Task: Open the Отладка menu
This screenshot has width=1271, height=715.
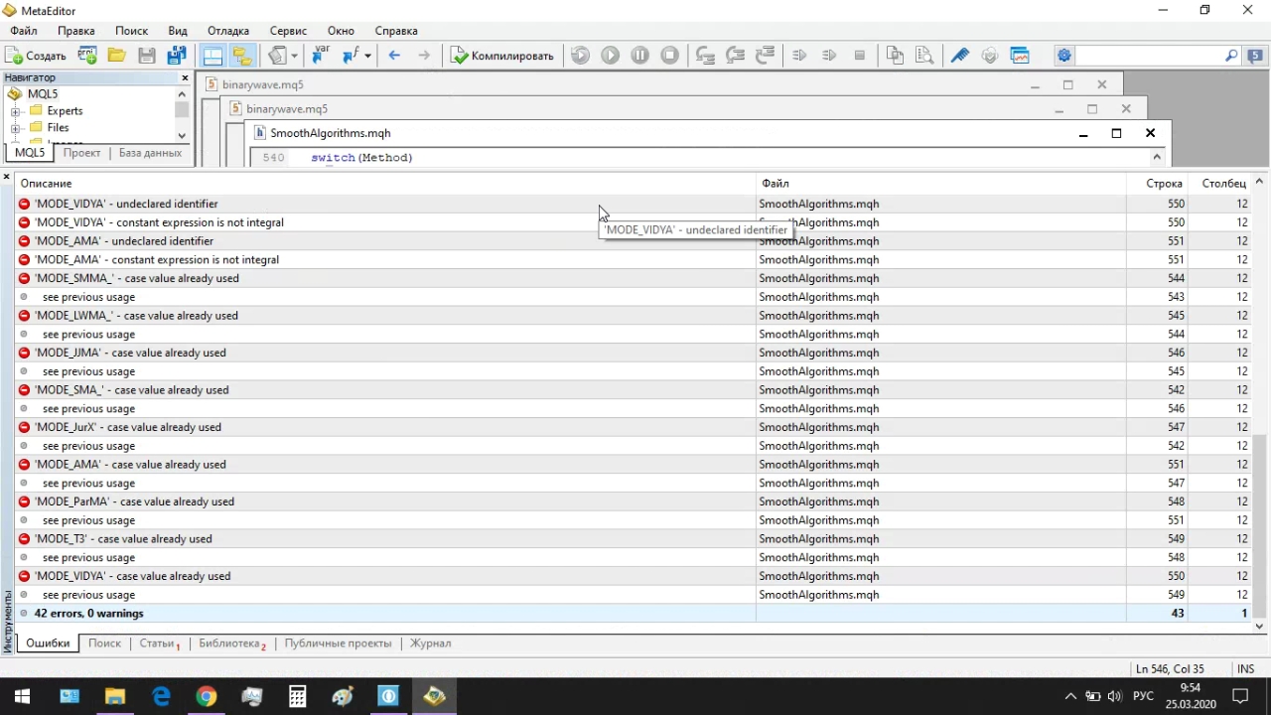Action: point(228,31)
